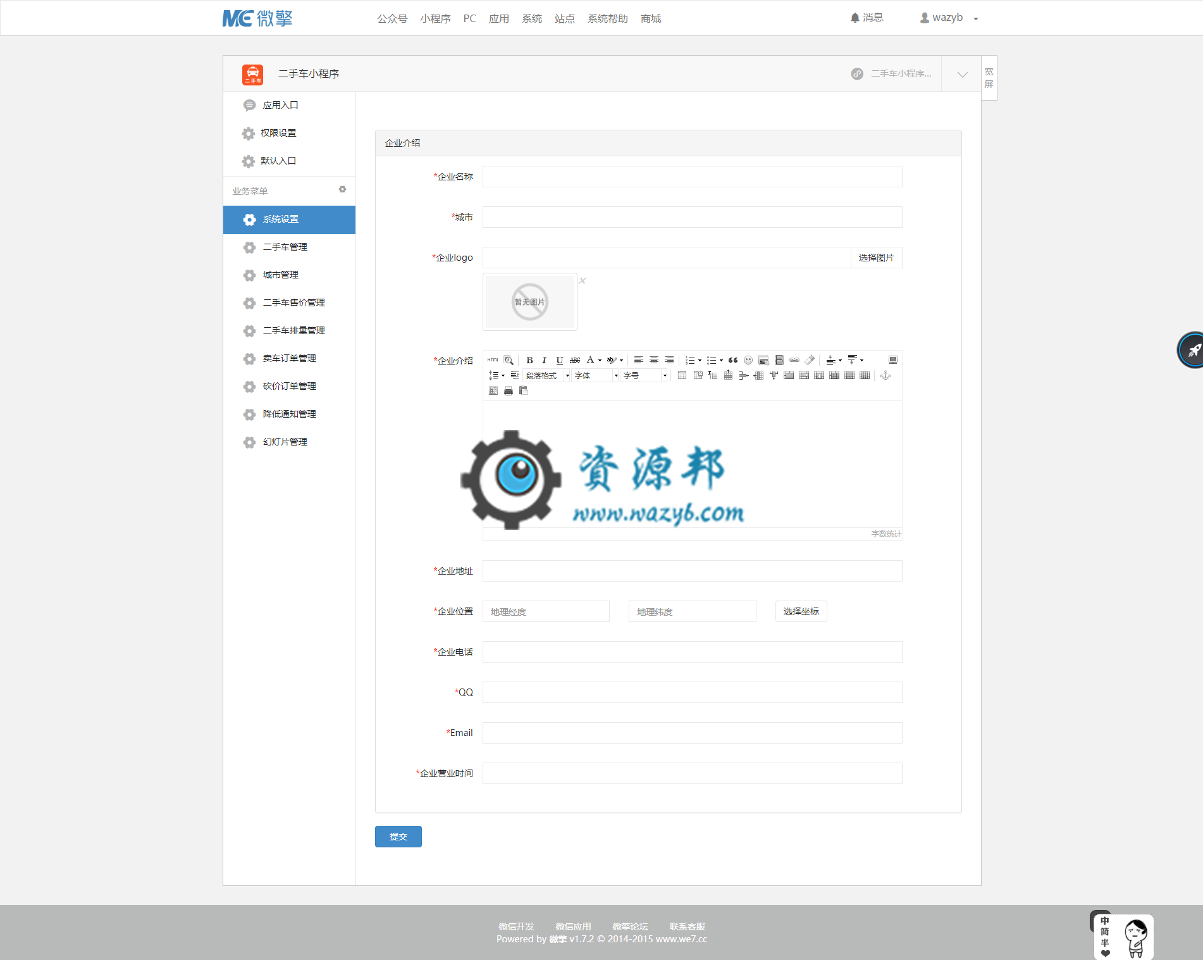Insert a video via the film icon
Screen dimensions: 1203x960
tap(779, 360)
